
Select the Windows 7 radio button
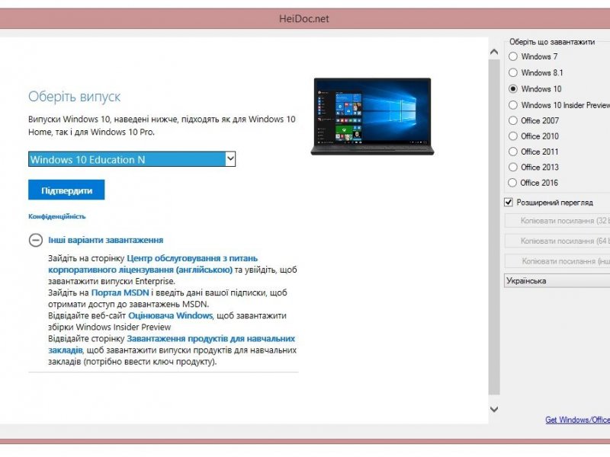point(512,56)
